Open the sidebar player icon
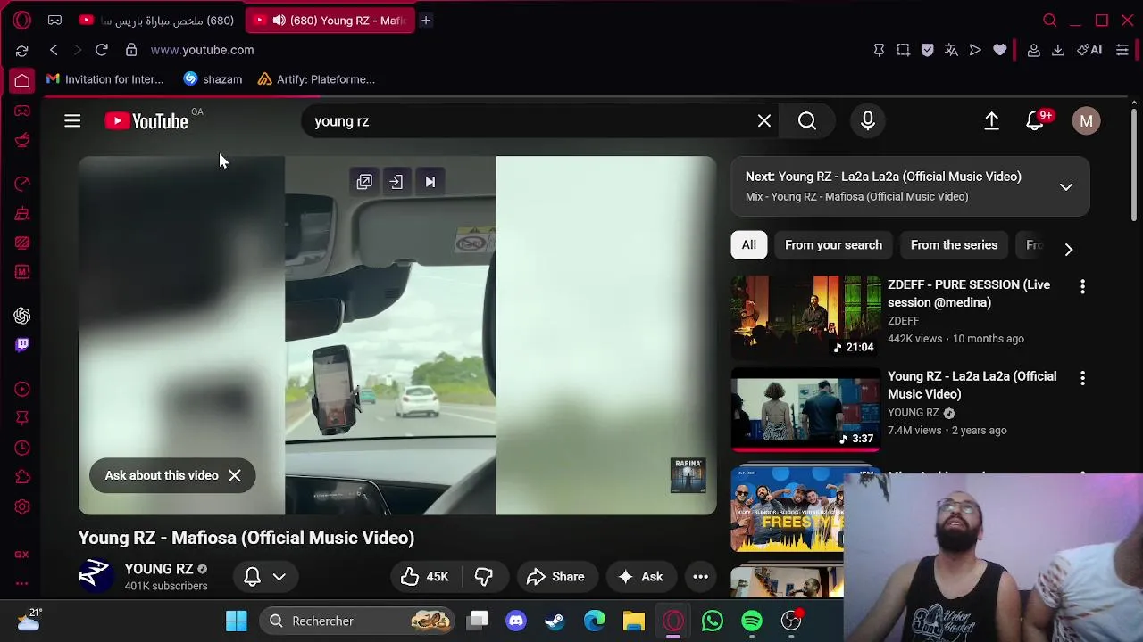 click(22, 389)
